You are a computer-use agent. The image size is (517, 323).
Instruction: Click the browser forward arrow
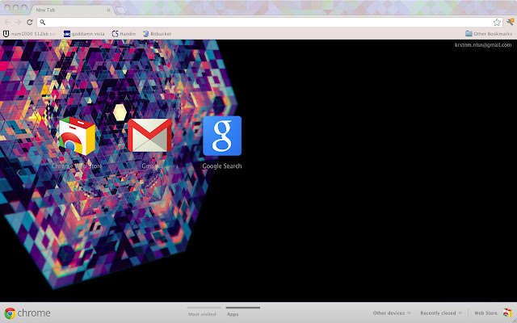coord(19,22)
